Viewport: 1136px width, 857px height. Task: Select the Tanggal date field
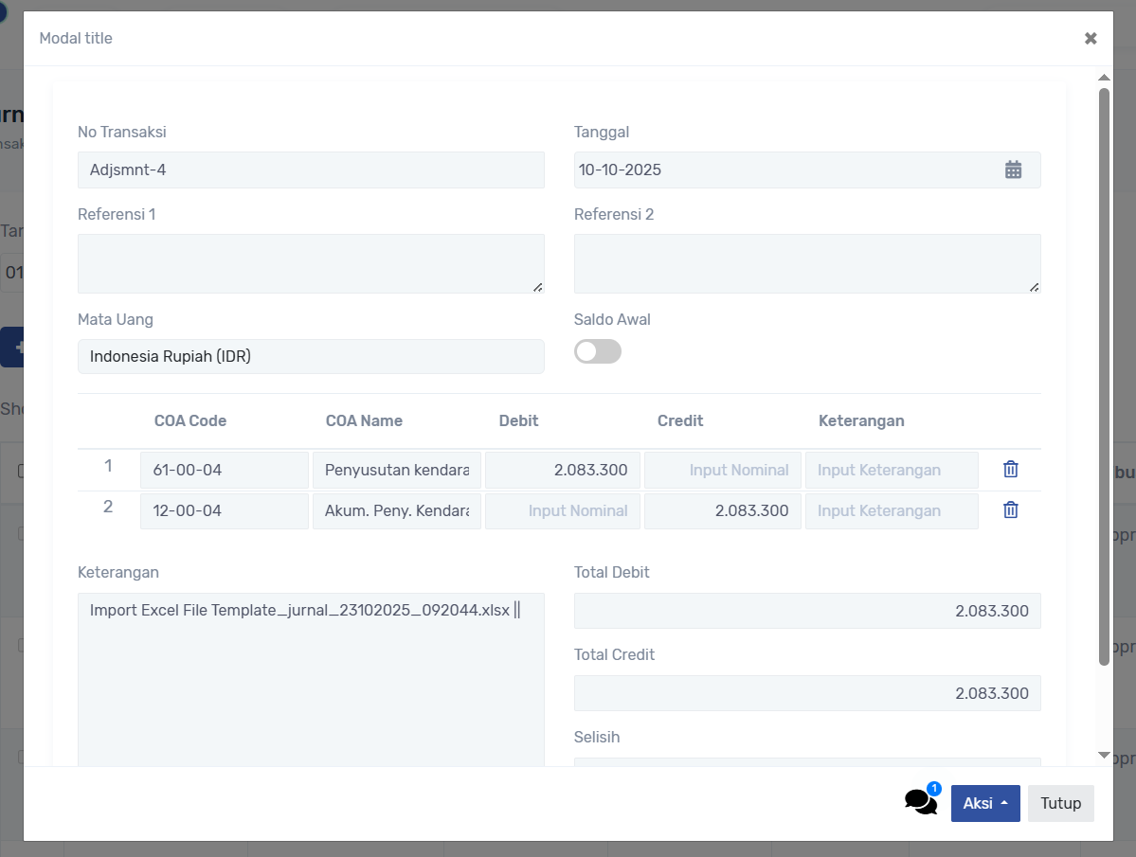pos(786,170)
